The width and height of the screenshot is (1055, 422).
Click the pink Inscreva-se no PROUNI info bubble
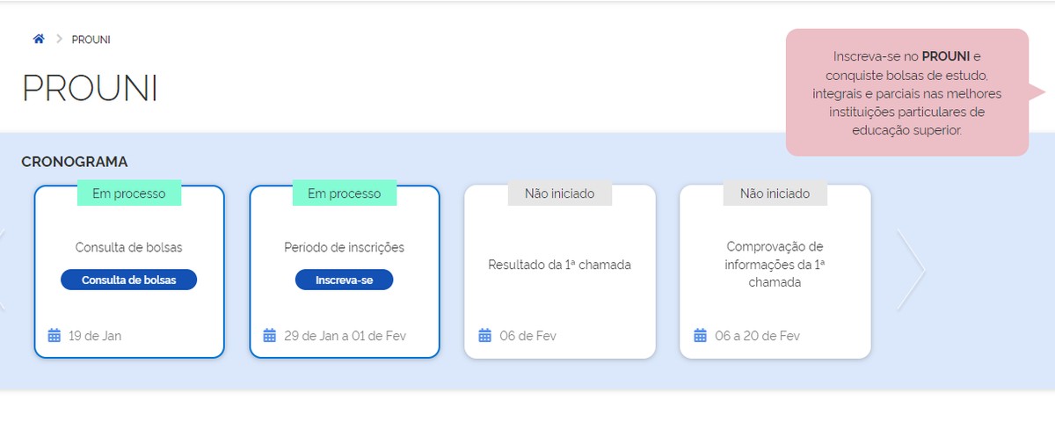pyautogui.click(x=907, y=92)
